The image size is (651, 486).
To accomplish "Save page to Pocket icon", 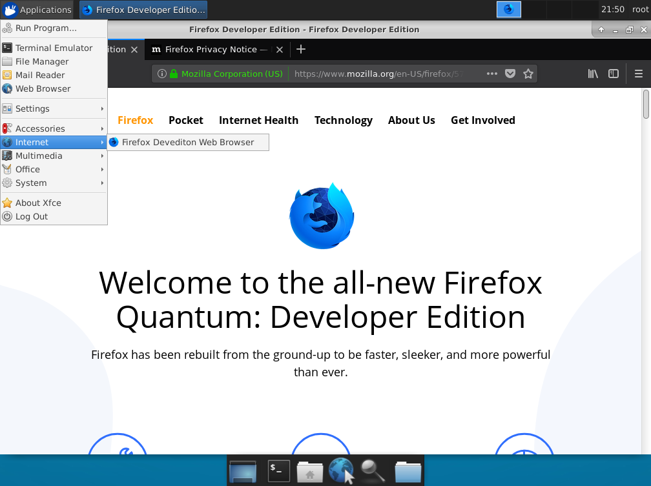I will click(510, 74).
